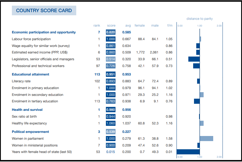The width and height of the screenshot is (242, 162).
Task: Click the Women in ministerial positions bar
Action: 199,145
